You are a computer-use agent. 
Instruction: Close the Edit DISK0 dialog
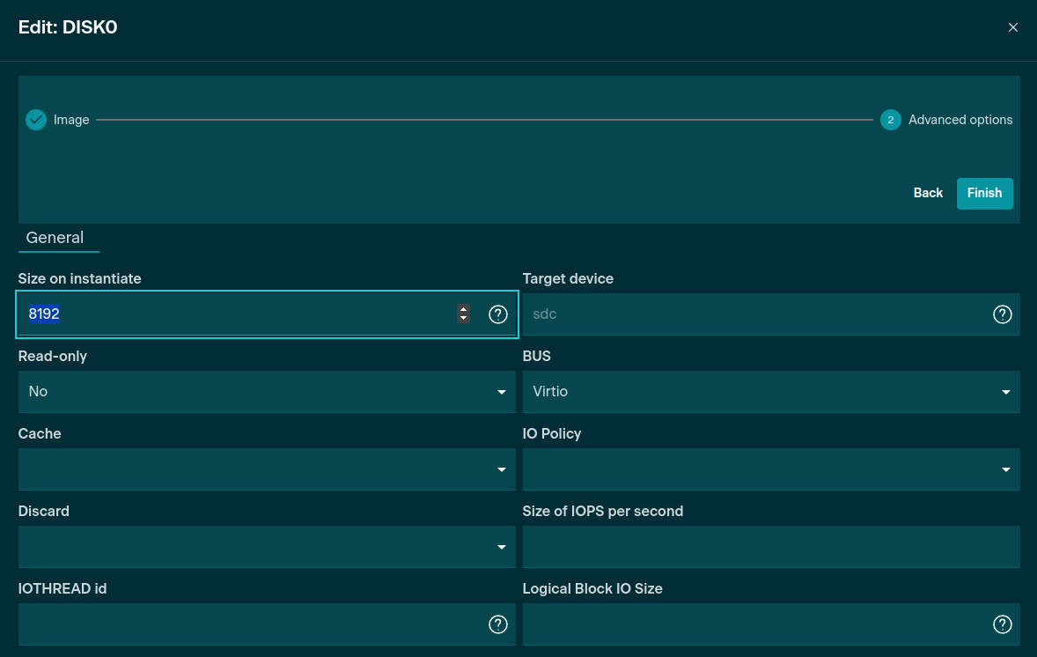tap(1012, 27)
